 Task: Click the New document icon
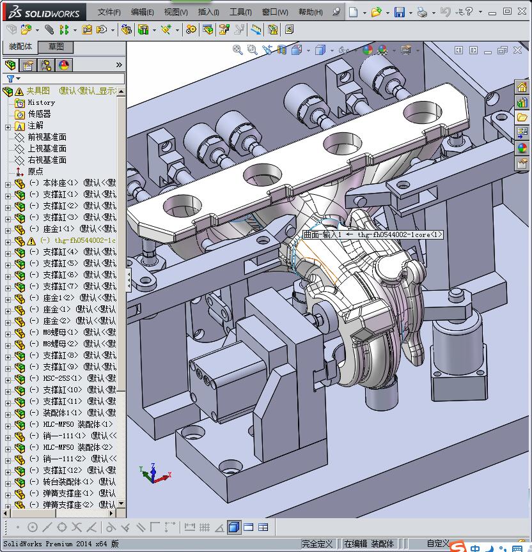354,12
